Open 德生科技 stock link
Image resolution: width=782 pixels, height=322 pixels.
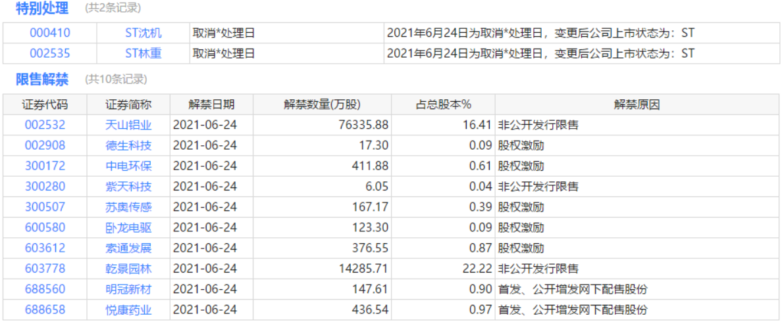[128, 145]
